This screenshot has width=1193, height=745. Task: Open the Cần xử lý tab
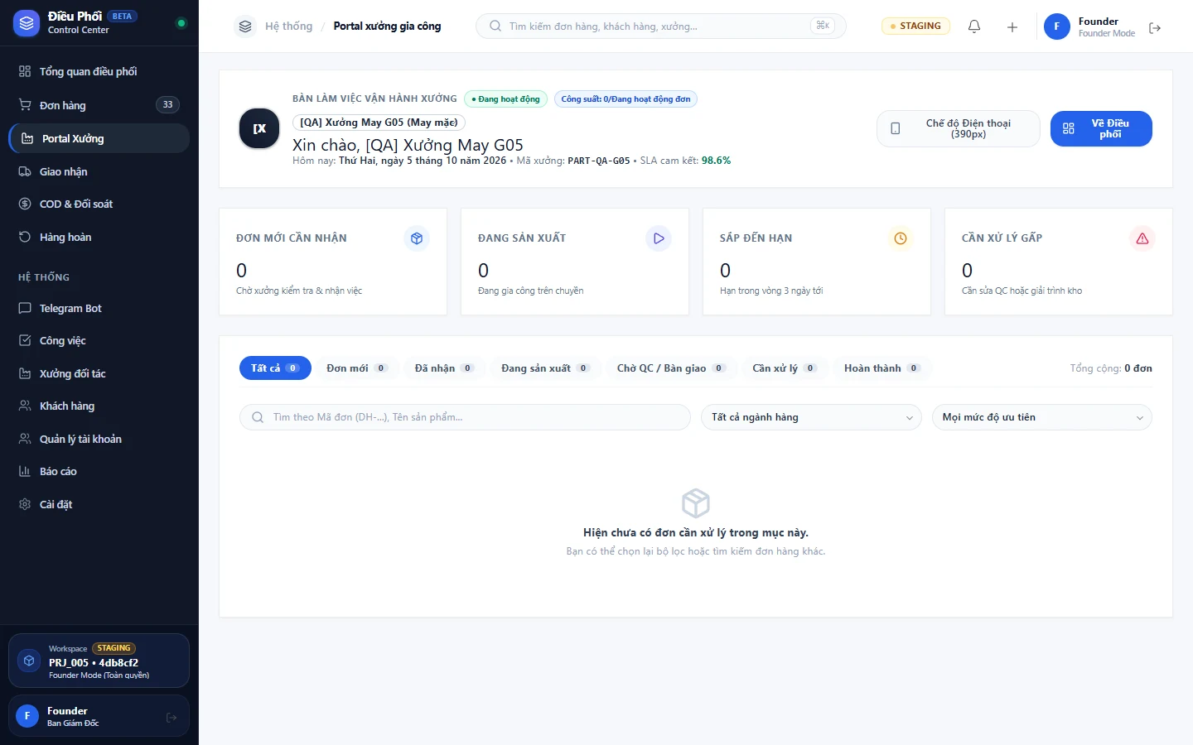[x=784, y=368]
